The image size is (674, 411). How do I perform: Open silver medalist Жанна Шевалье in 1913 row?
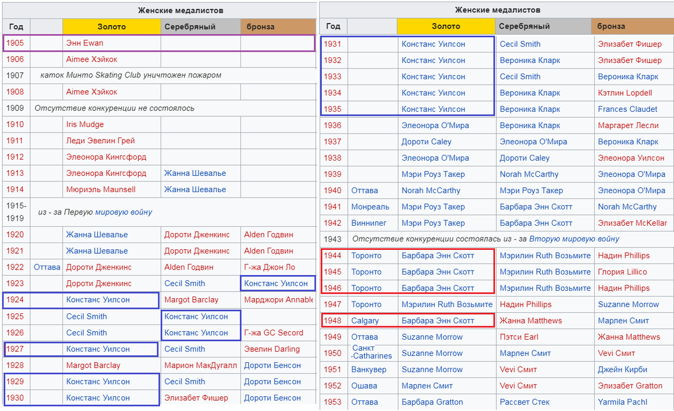coord(195,173)
